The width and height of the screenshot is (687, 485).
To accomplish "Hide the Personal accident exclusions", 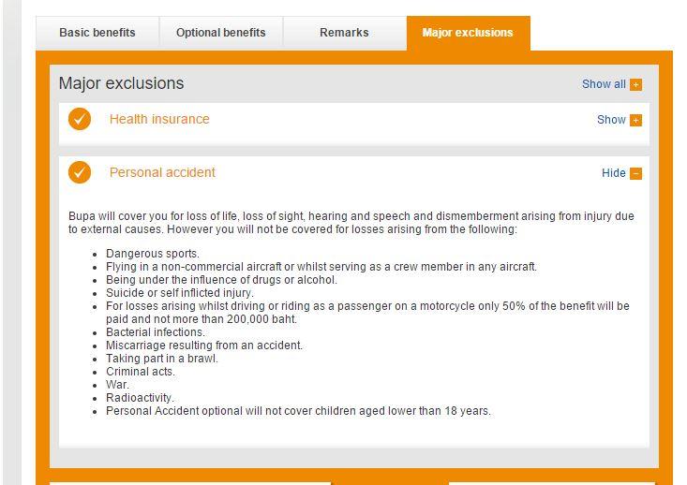I will [x=613, y=173].
